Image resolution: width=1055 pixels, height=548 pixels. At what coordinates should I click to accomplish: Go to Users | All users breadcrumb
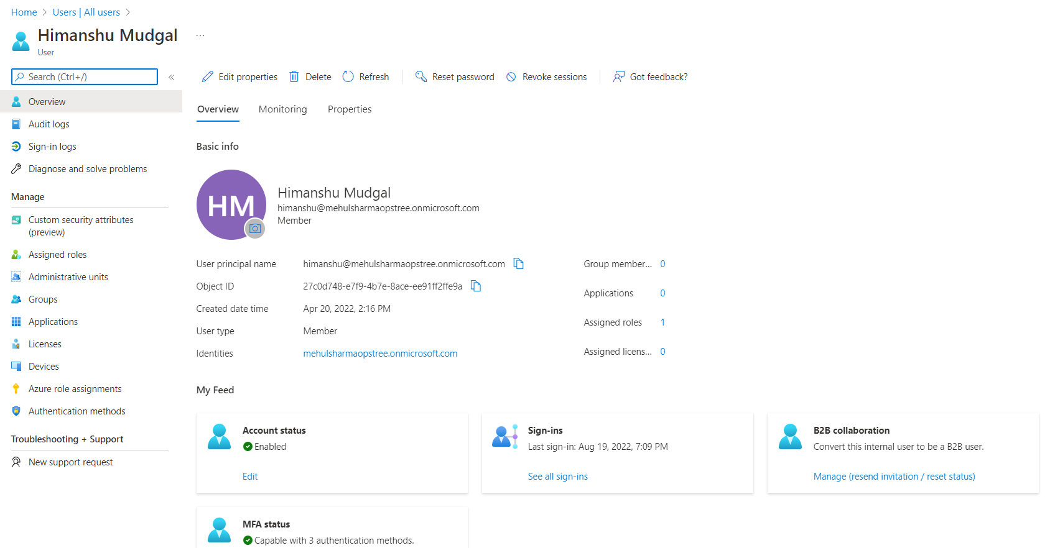coord(86,12)
